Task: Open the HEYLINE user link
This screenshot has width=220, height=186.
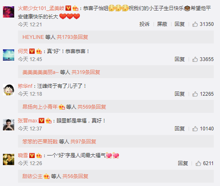Action: click(x=33, y=37)
